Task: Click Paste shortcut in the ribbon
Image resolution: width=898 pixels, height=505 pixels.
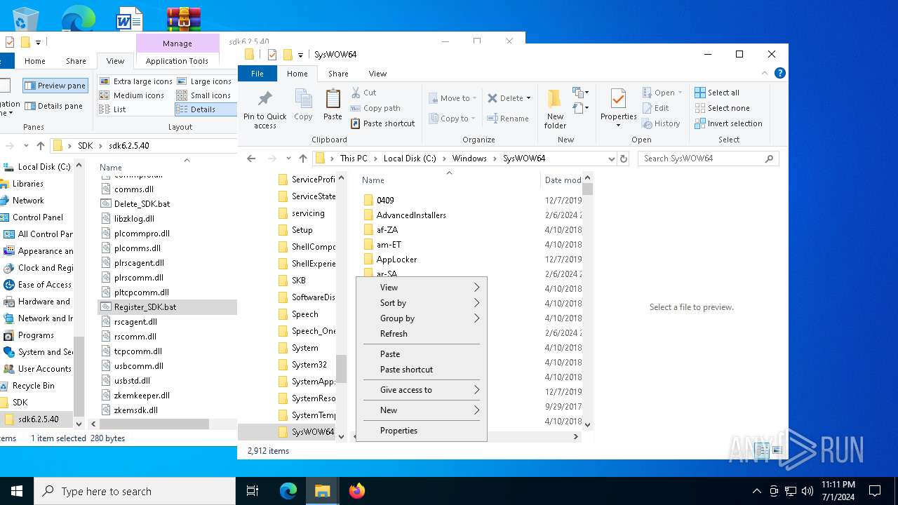Action: pos(382,123)
